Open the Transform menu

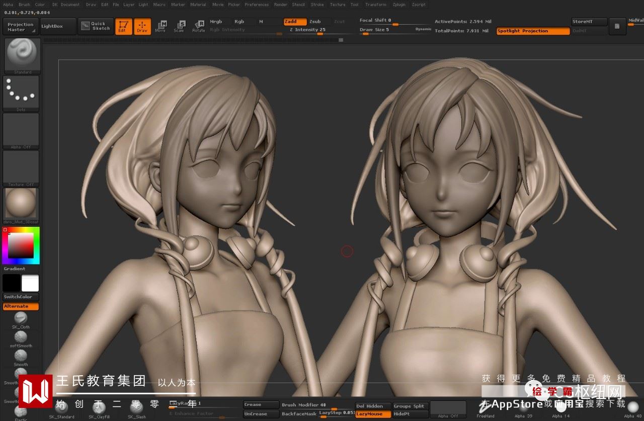click(x=375, y=5)
